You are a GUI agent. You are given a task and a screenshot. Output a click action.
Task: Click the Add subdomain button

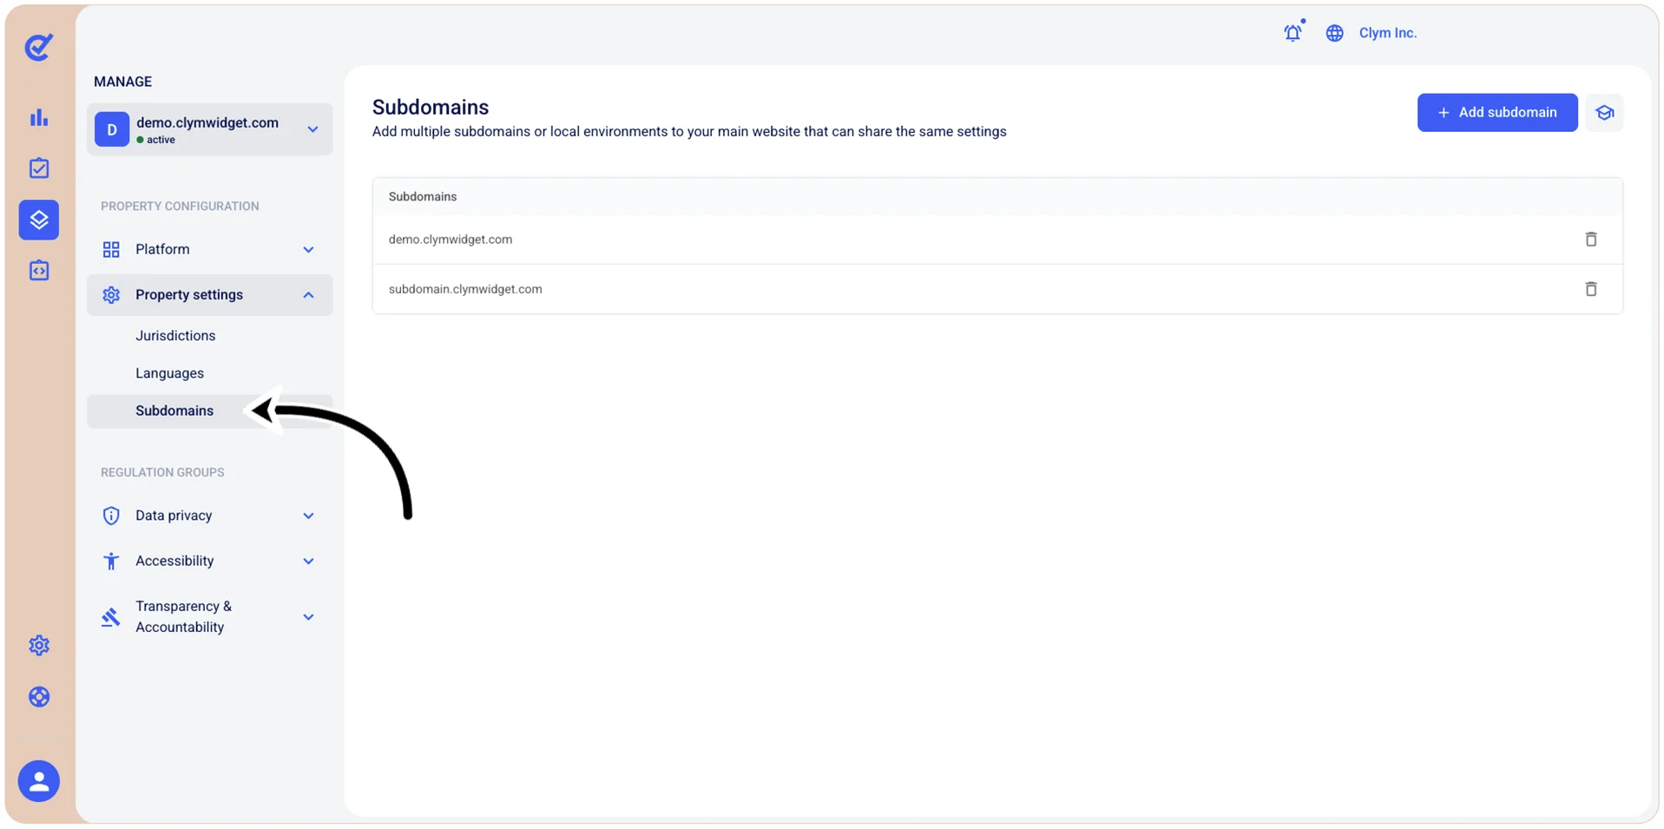click(x=1496, y=113)
